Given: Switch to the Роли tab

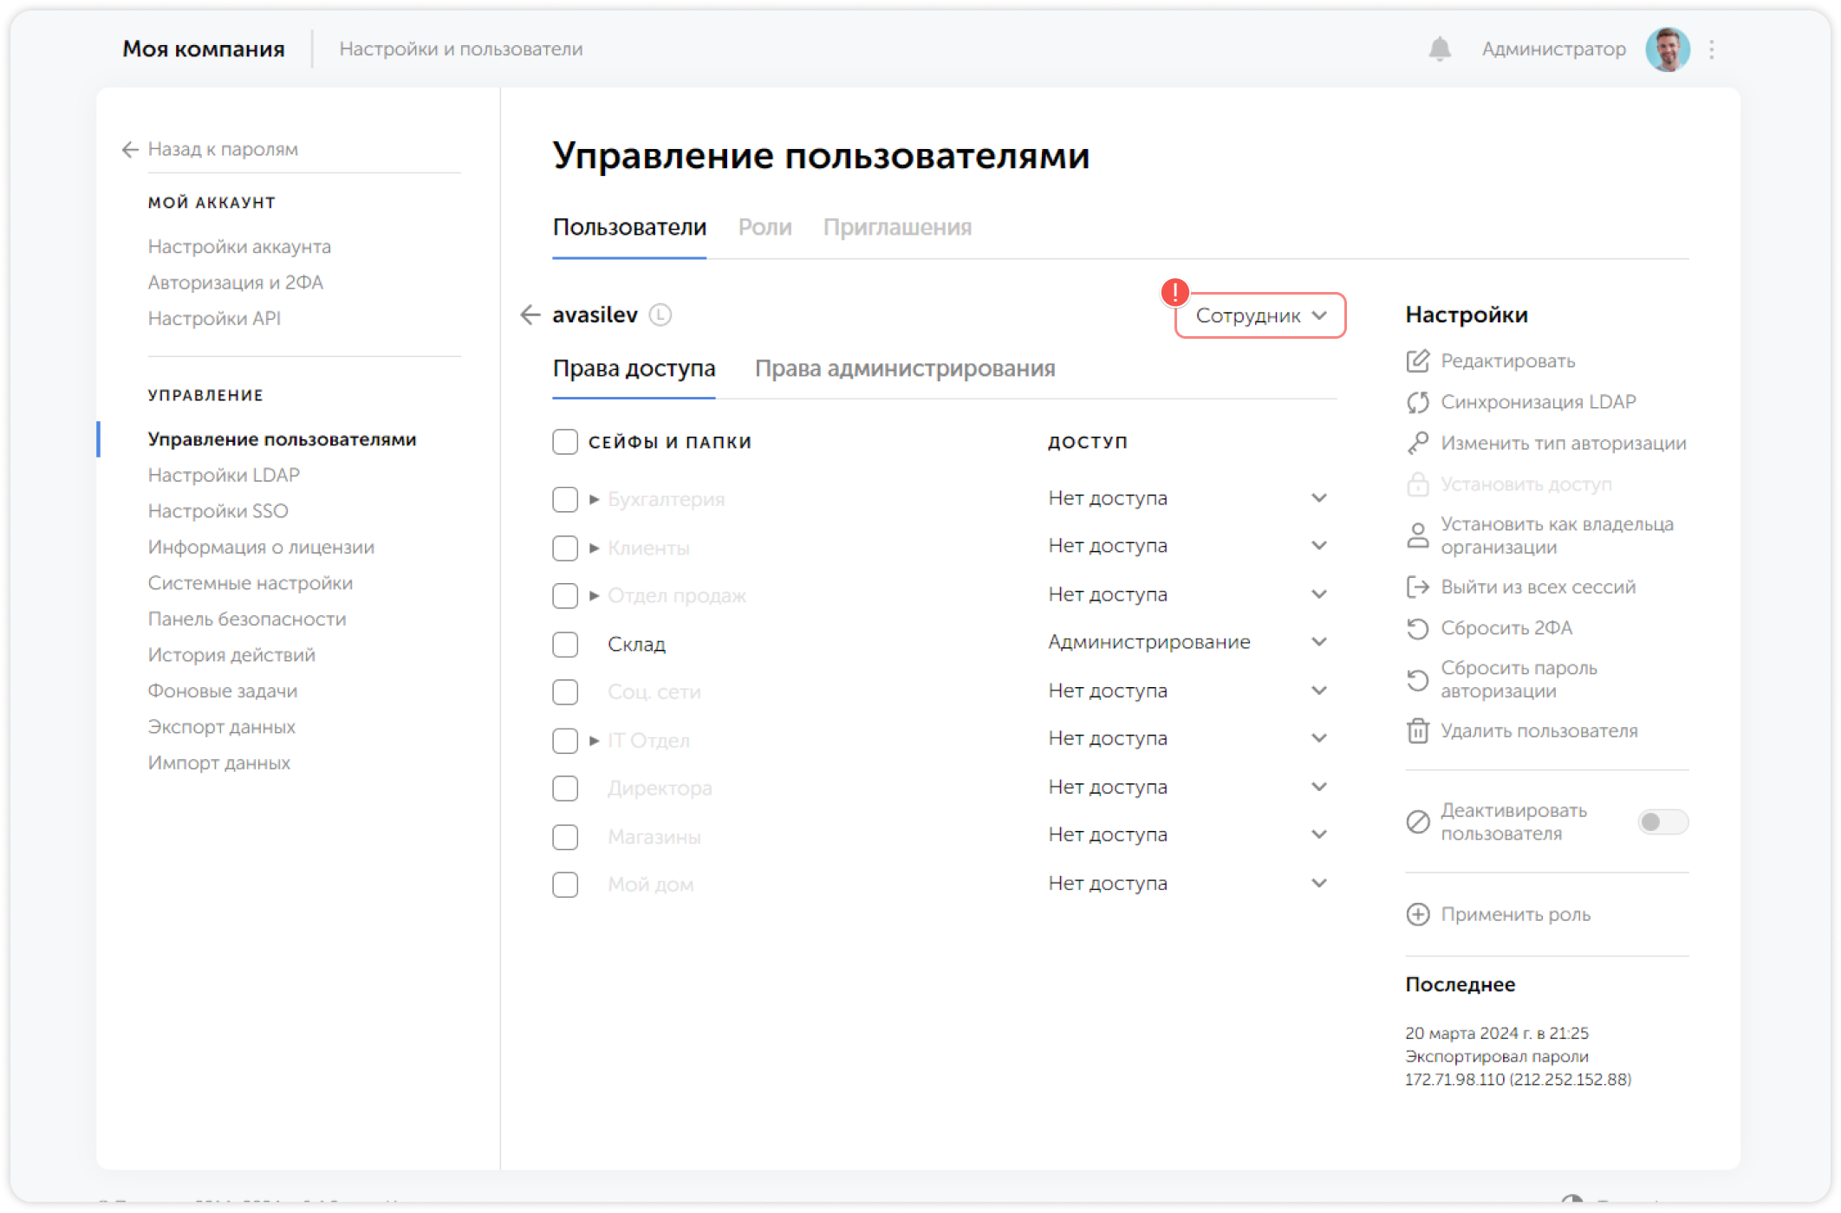Looking at the screenshot, I should (764, 227).
